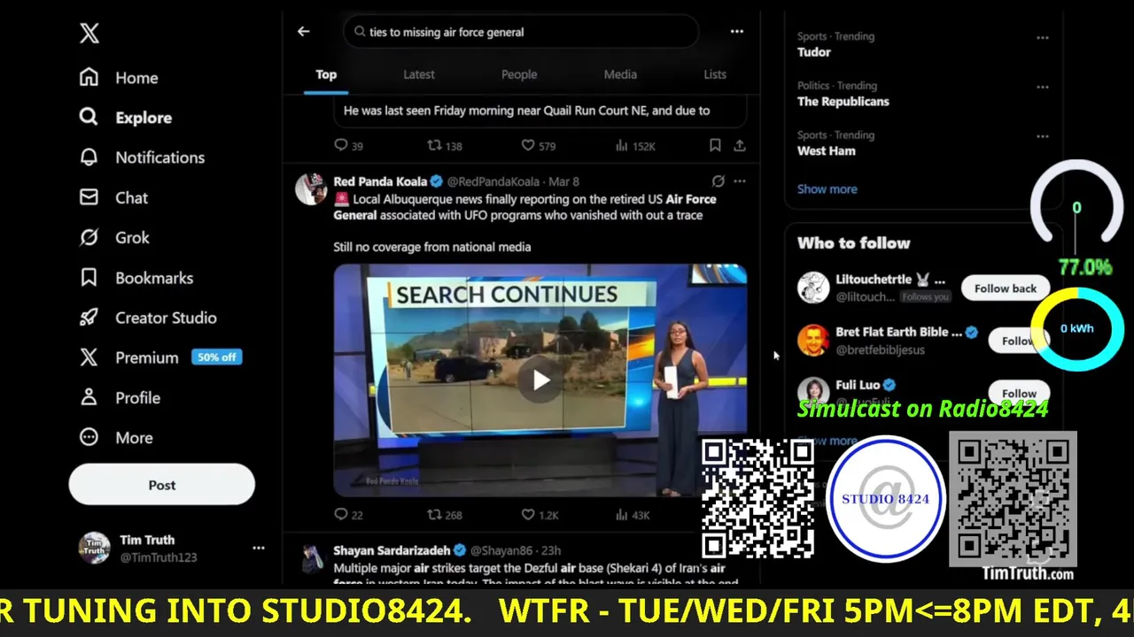Bookmark the post with 152K views
Image resolution: width=1134 pixels, height=637 pixels.
click(715, 145)
